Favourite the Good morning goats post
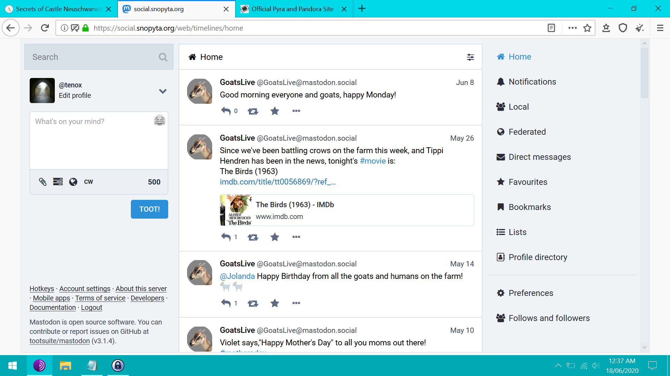Image resolution: width=670 pixels, height=376 pixels. [275, 111]
